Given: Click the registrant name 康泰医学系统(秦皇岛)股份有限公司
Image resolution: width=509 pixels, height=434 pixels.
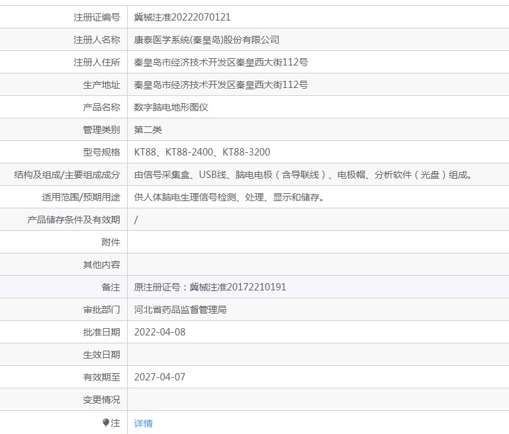Looking at the screenshot, I should pos(207,40).
